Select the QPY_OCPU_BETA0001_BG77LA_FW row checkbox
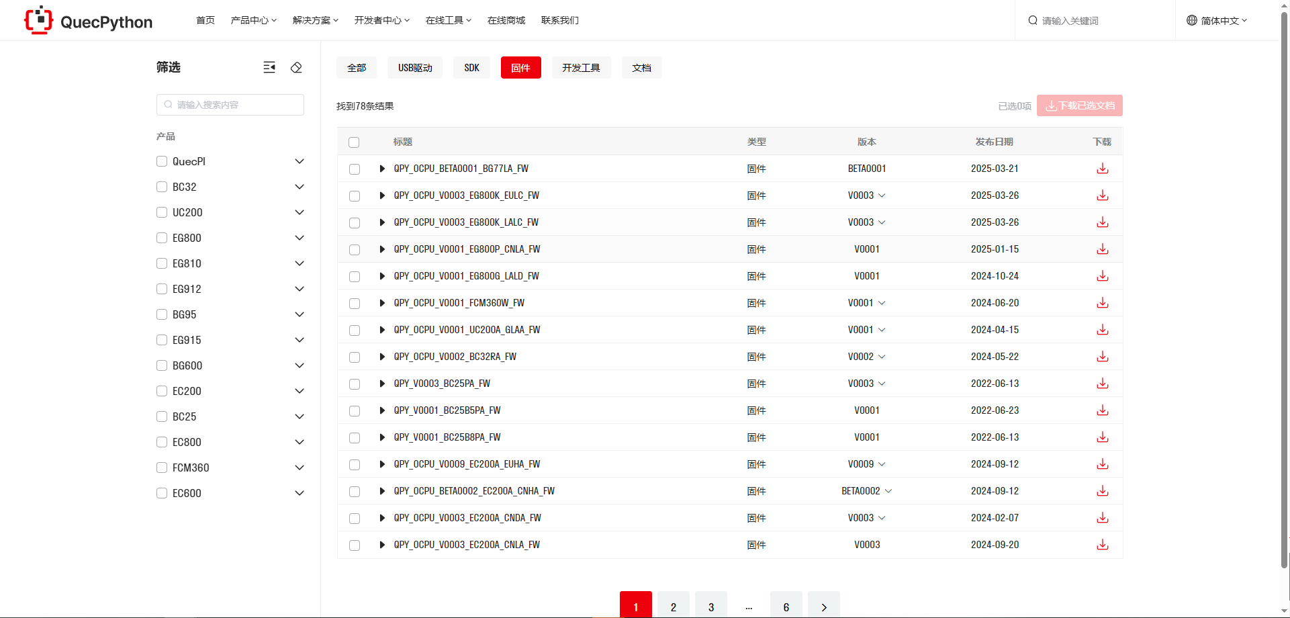 (x=355, y=169)
